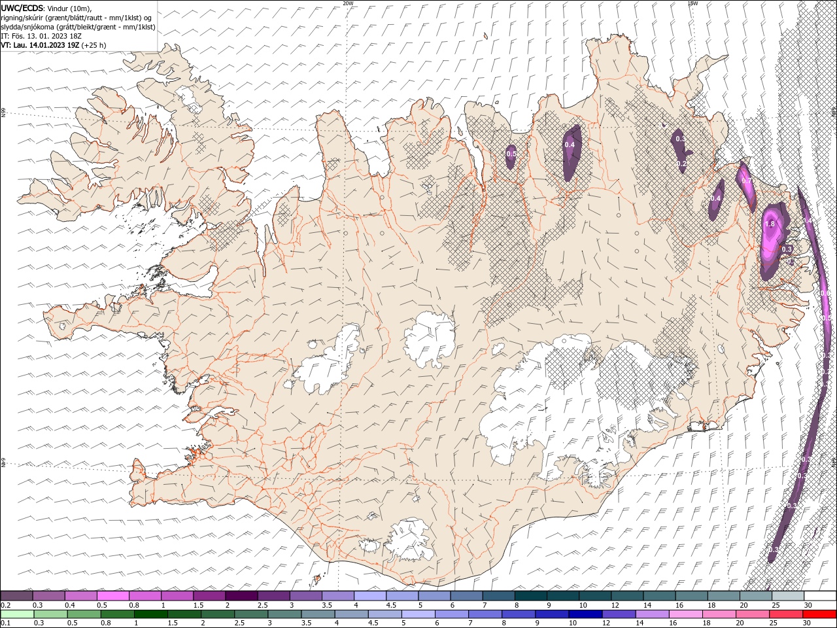
Task: Click the '0.1' label in the bottom legend row
Action: pos(5,623)
